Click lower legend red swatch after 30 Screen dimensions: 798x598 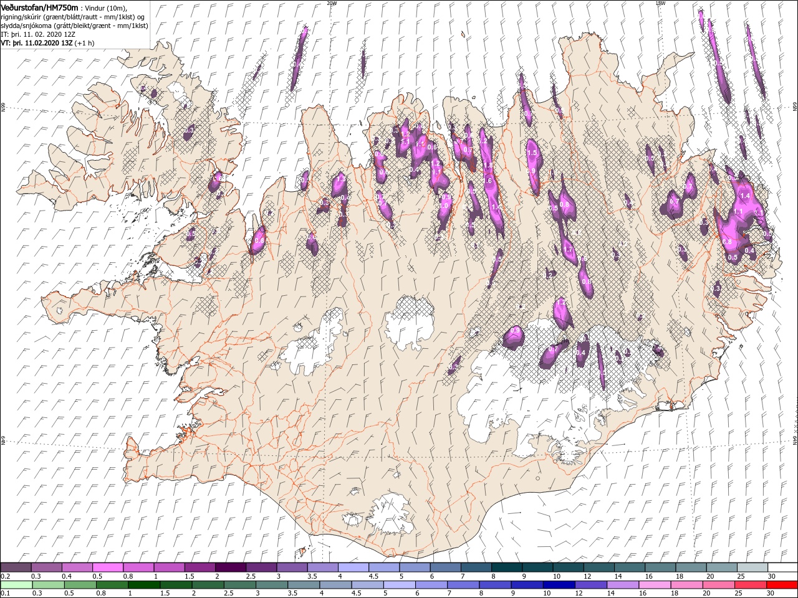(782, 585)
